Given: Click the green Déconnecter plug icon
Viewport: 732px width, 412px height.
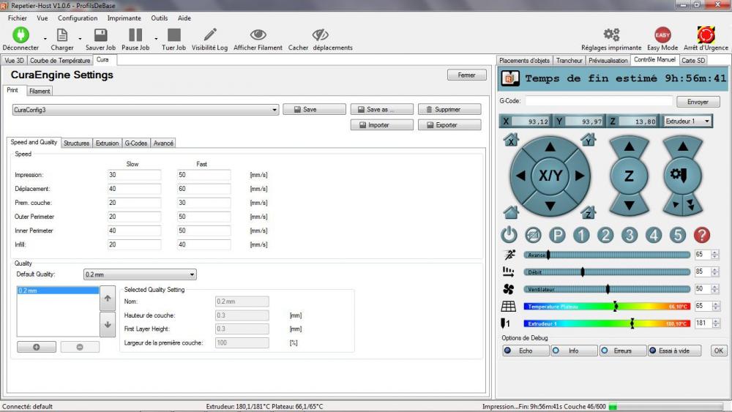Looking at the screenshot, I should pyautogui.click(x=20, y=35).
